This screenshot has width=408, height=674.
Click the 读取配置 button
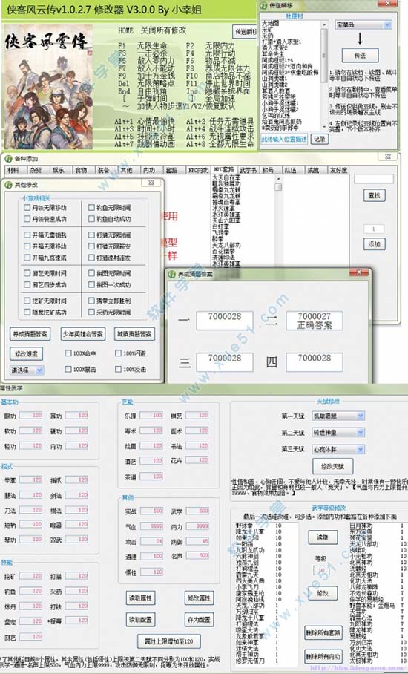[140, 619]
